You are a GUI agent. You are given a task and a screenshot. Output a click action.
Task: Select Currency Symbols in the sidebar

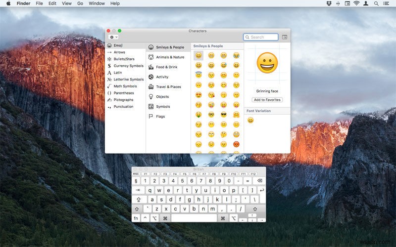[128, 66]
